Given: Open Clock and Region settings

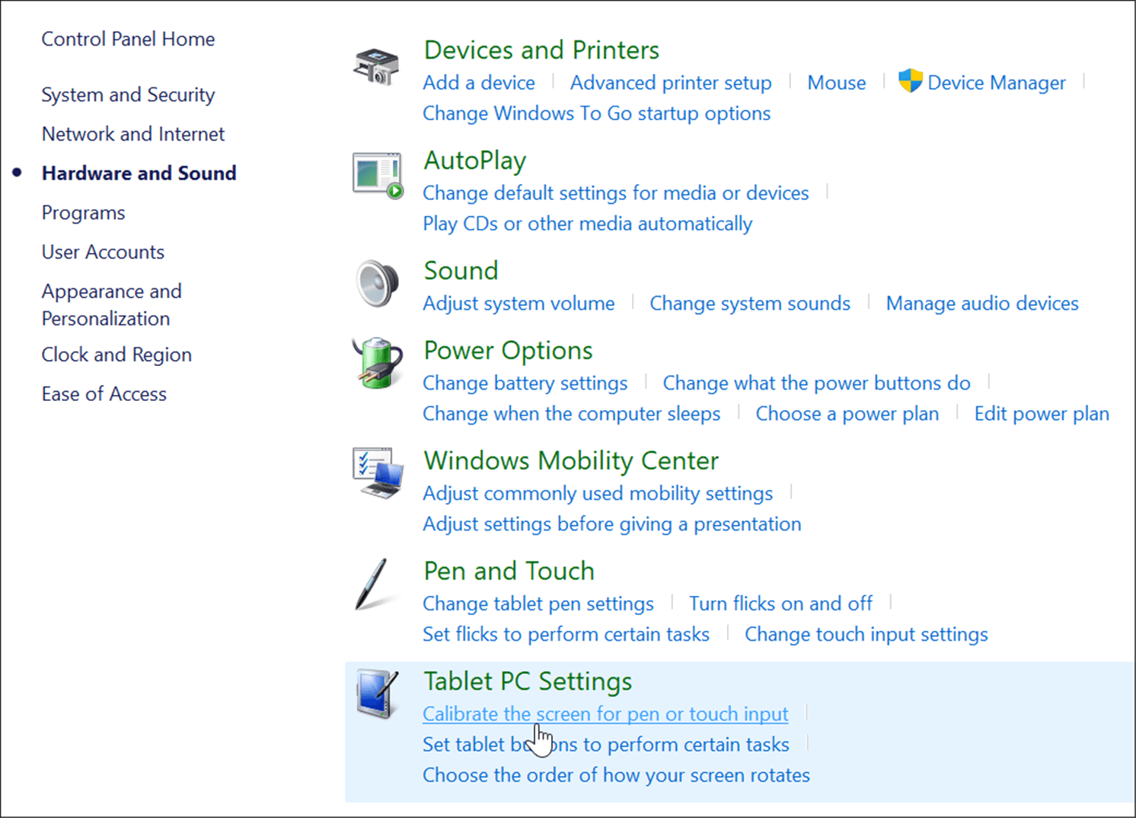Looking at the screenshot, I should 116,354.
